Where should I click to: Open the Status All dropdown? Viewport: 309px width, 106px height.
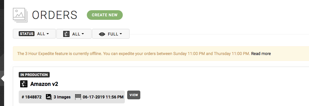pos(34,34)
